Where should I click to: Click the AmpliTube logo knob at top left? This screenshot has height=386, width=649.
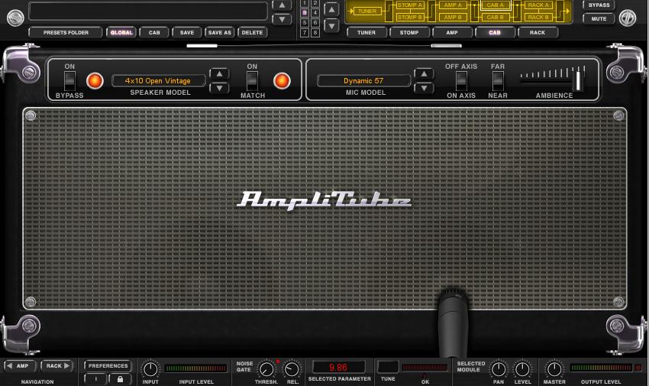point(15,18)
